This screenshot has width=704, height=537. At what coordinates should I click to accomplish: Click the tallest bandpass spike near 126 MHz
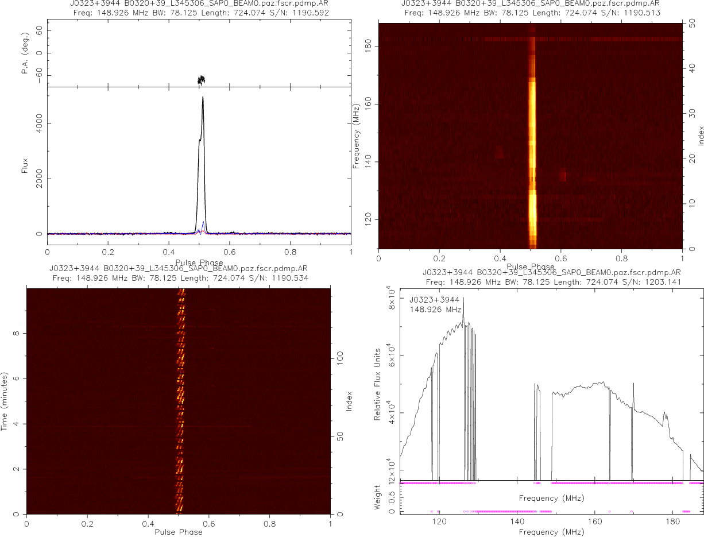click(463, 299)
